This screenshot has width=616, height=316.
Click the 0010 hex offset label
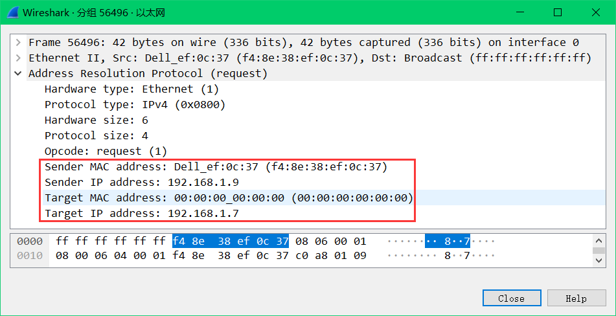coord(30,256)
